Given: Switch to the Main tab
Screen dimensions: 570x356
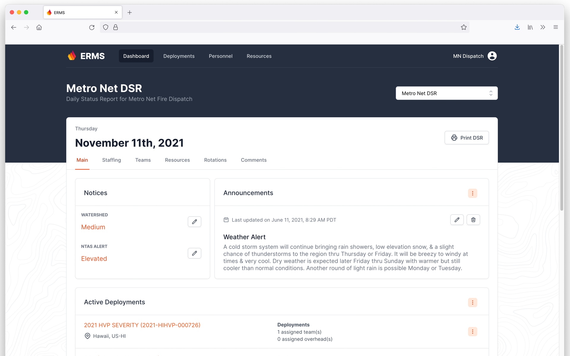Looking at the screenshot, I should 82,160.
